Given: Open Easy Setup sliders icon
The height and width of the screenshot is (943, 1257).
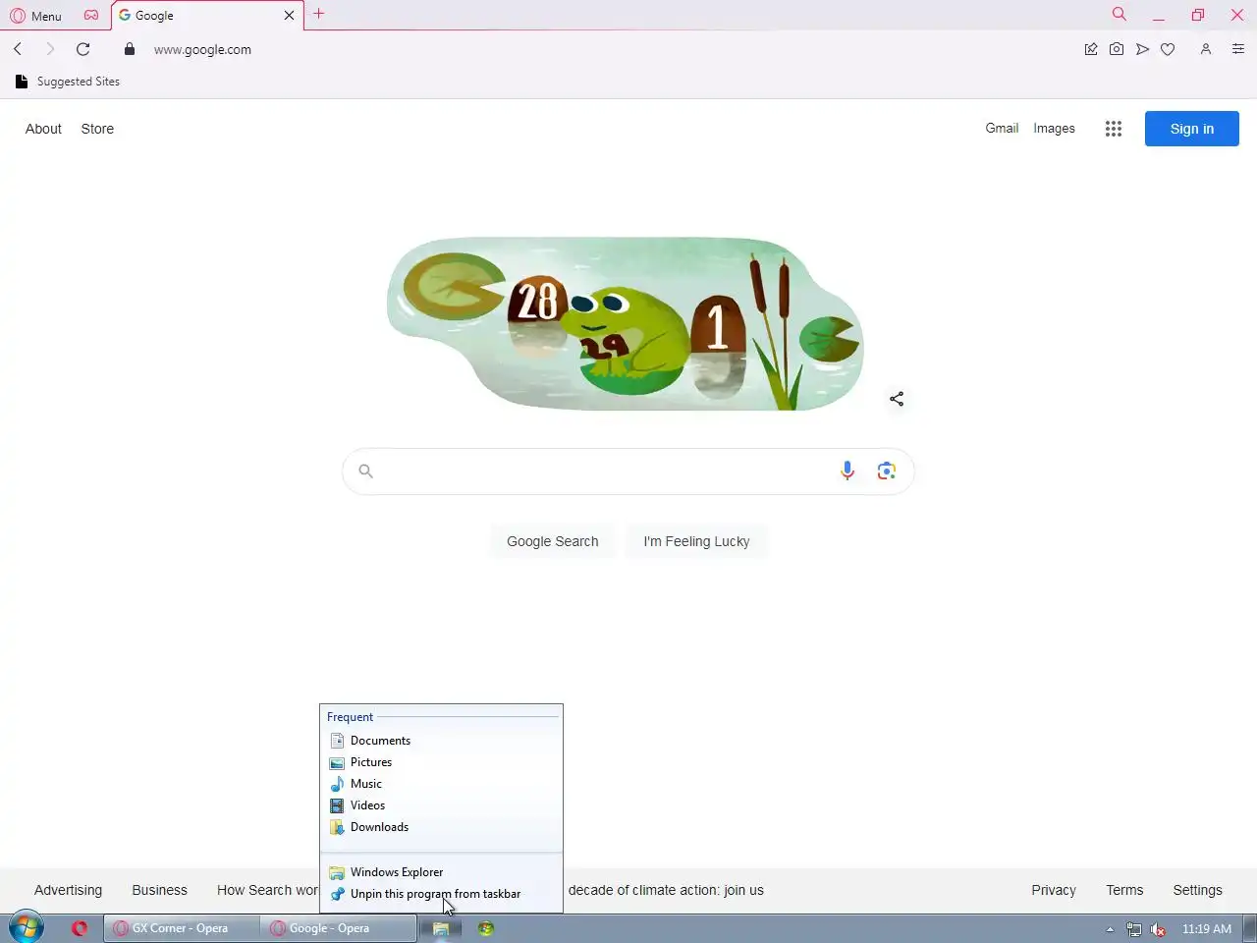Looking at the screenshot, I should [x=1238, y=49].
